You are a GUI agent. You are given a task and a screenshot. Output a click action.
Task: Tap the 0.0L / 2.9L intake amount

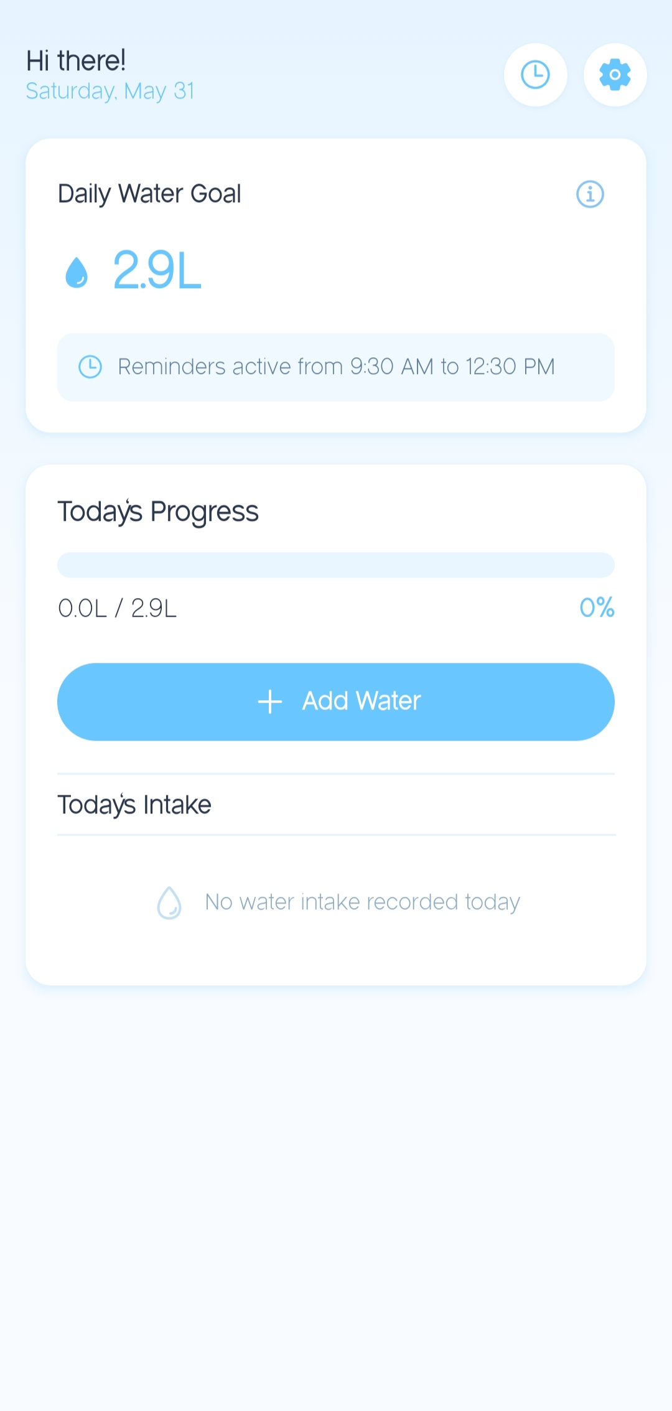pyautogui.click(x=118, y=608)
